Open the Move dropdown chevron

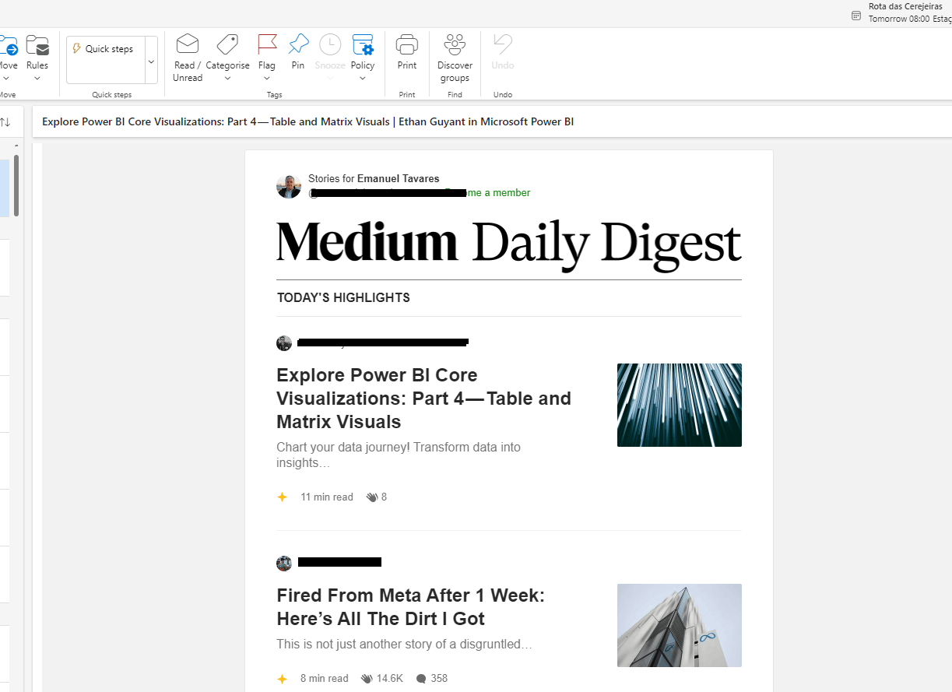pos(6,78)
